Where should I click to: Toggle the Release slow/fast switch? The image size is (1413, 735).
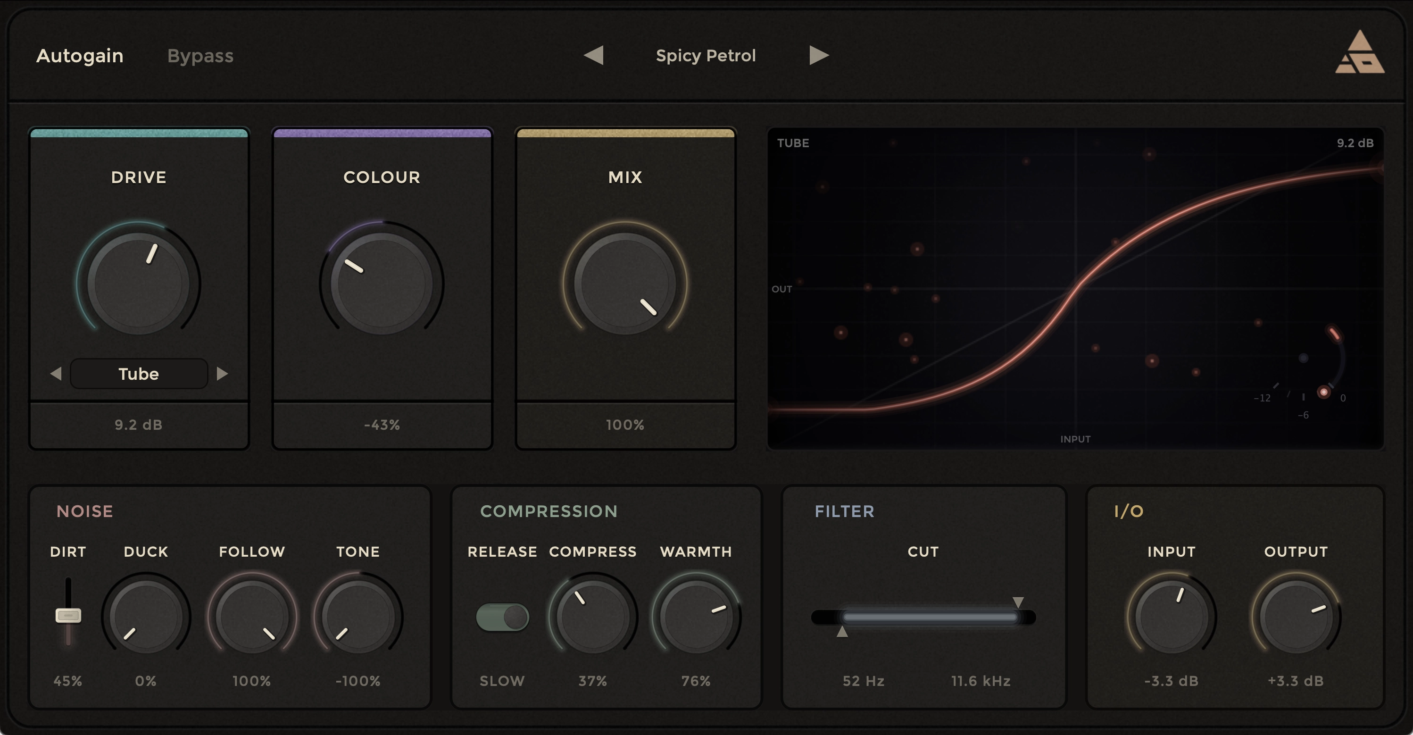tap(502, 617)
